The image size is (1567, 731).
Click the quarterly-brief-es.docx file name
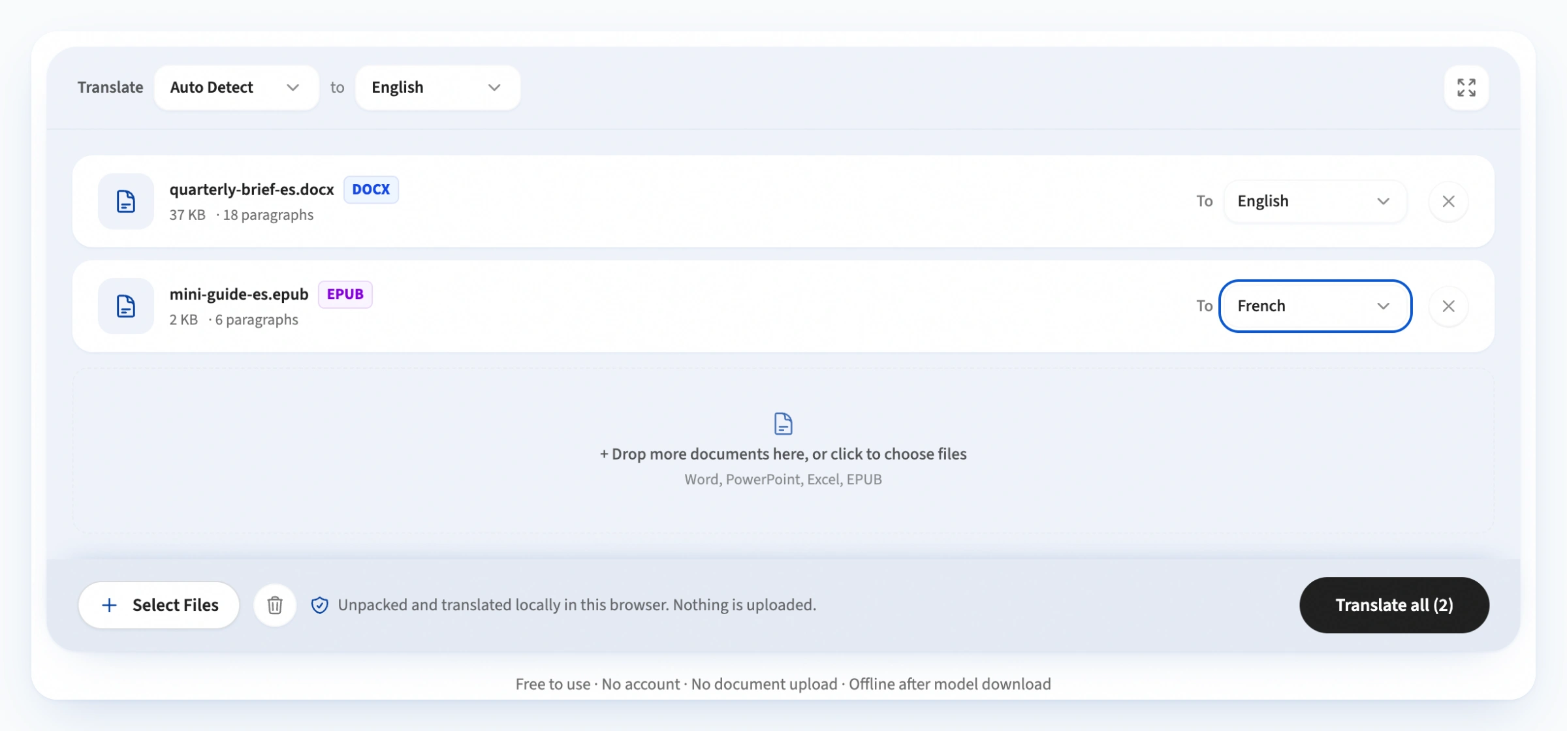252,189
